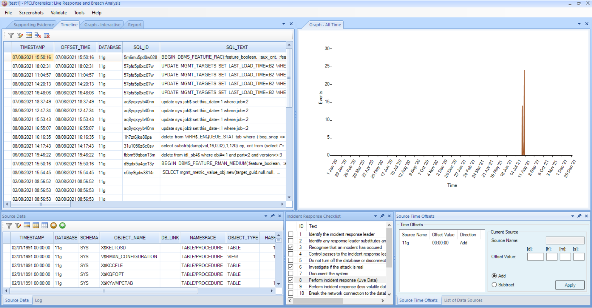592x308 pixels.
Task: Select the Subtract radio button
Action: (x=494, y=285)
